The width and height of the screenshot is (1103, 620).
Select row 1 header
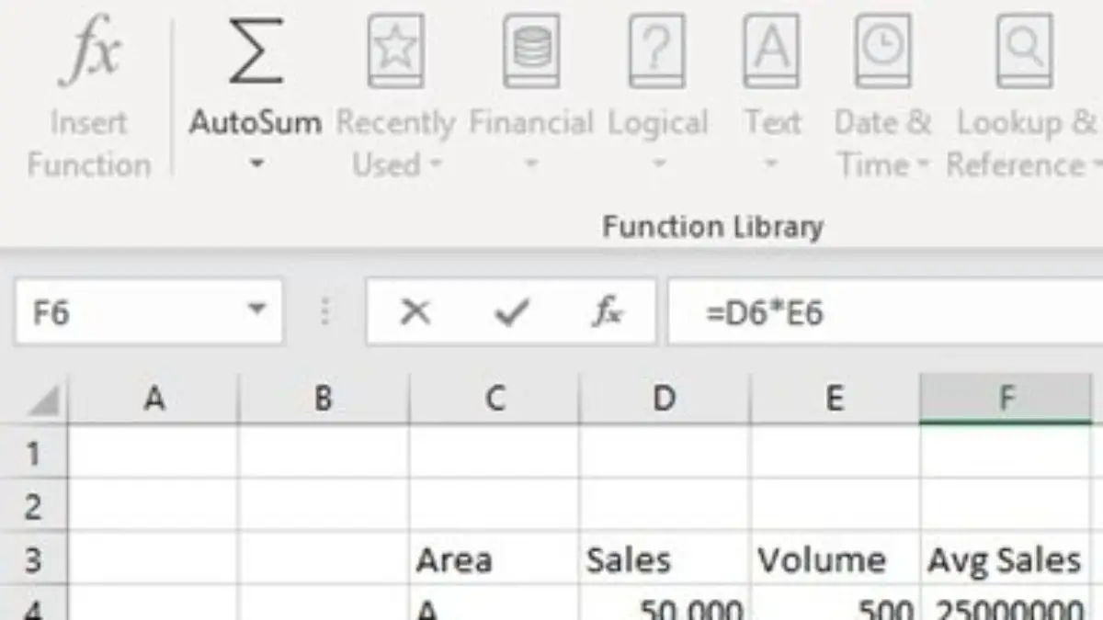[x=34, y=453]
